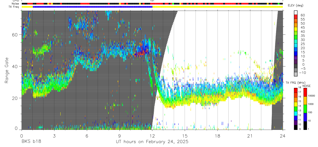Click the red 60-degree band in ELEV colorbar
The width and height of the screenshot is (318, 147).
[296, 16]
